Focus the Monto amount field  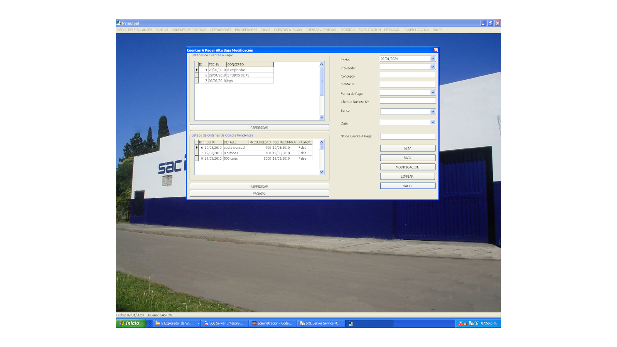click(x=408, y=84)
